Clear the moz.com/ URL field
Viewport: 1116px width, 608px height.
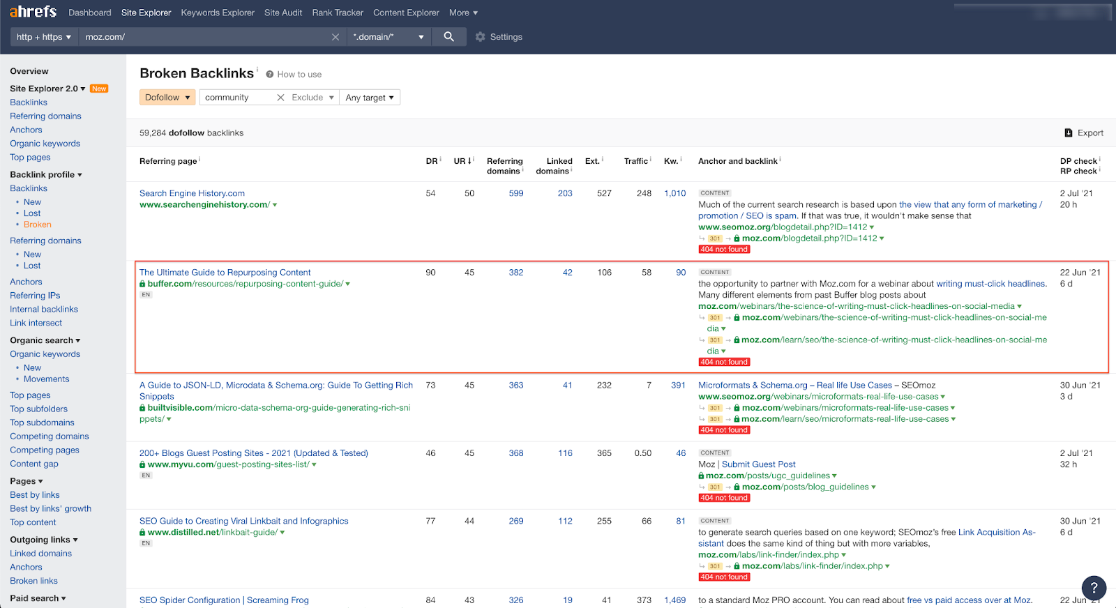tap(335, 37)
